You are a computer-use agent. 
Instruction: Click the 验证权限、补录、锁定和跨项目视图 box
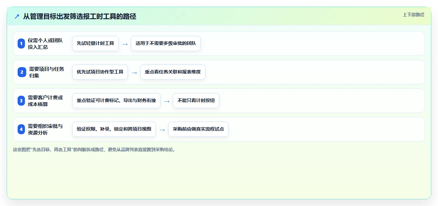[114, 129]
